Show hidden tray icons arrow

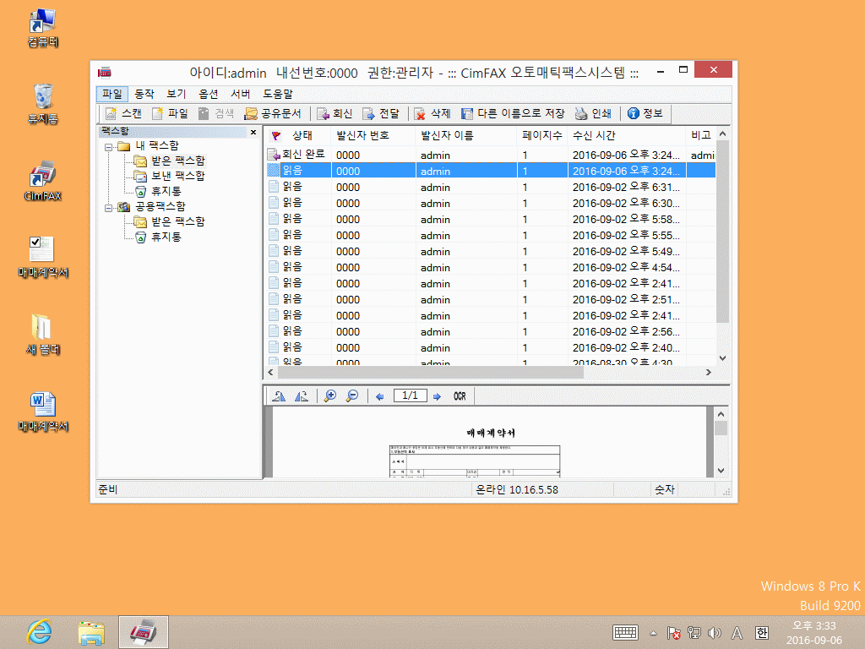click(653, 634)
